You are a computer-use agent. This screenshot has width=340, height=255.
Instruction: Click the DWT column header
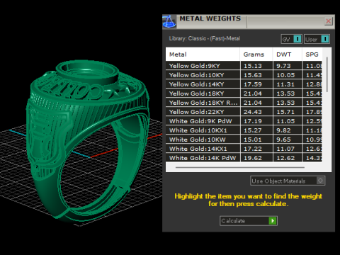[x=288, y=55]
